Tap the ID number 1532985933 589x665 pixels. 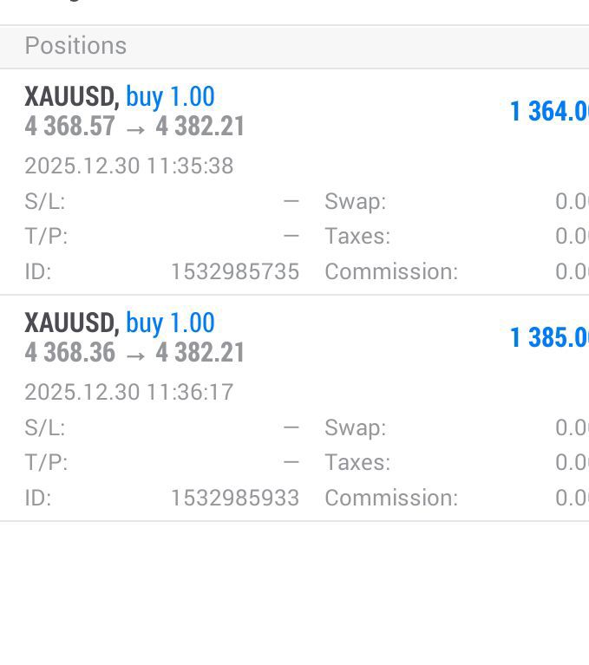point(234,498)
